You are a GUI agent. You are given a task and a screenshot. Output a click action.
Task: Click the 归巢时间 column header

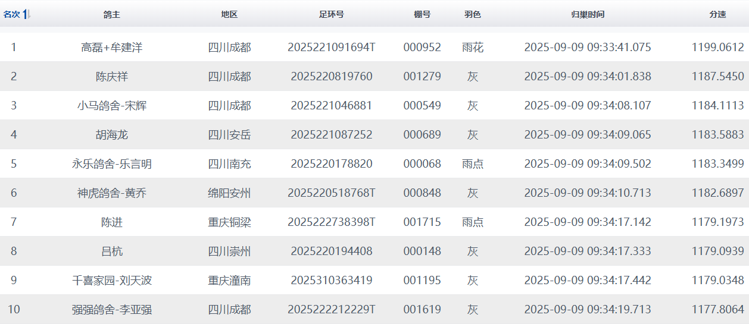click(587, 15)
